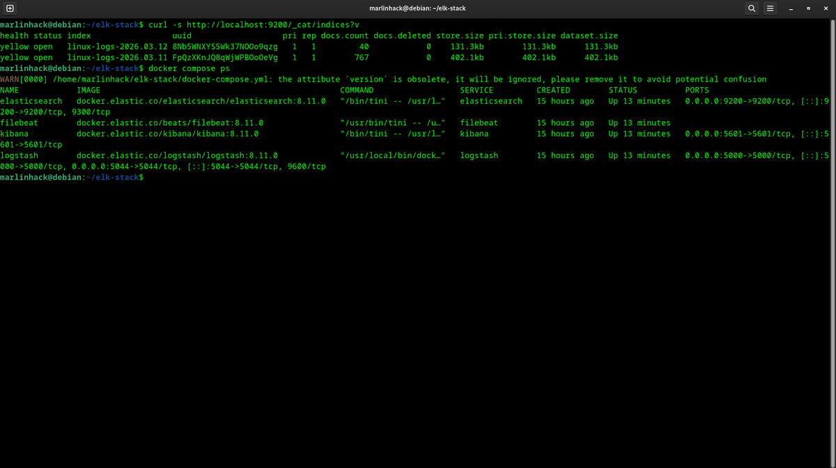Screen dimensions: 836x468
Task: Click the "/usr/local/bin/dock…" command text
Action: click(393, 155)
